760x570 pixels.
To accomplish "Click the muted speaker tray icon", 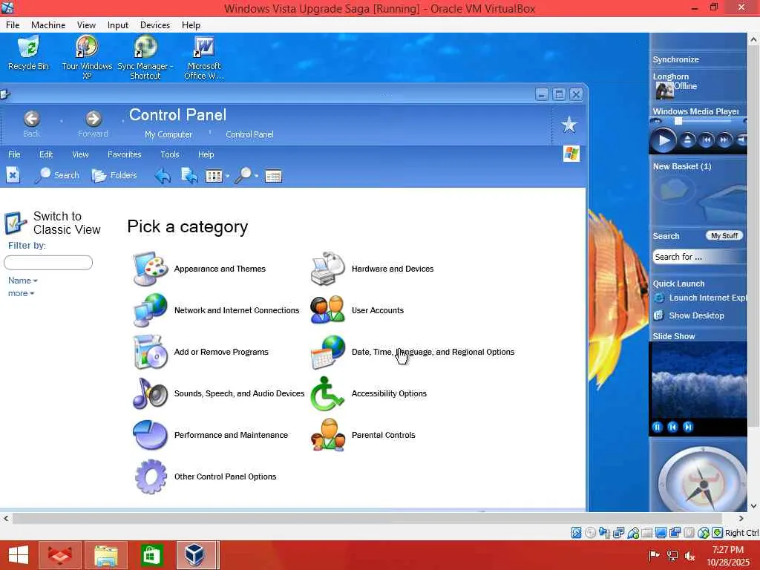I will coord(689,556).
